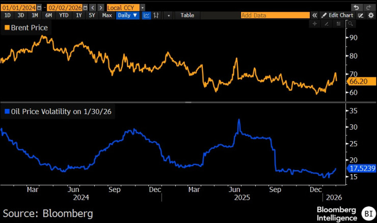This screenshot has height=223, width=377.
Task: Open the Table view
Action: point(187,15)
